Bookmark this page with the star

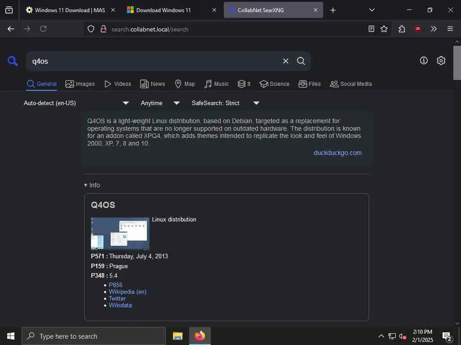(384, 29)
